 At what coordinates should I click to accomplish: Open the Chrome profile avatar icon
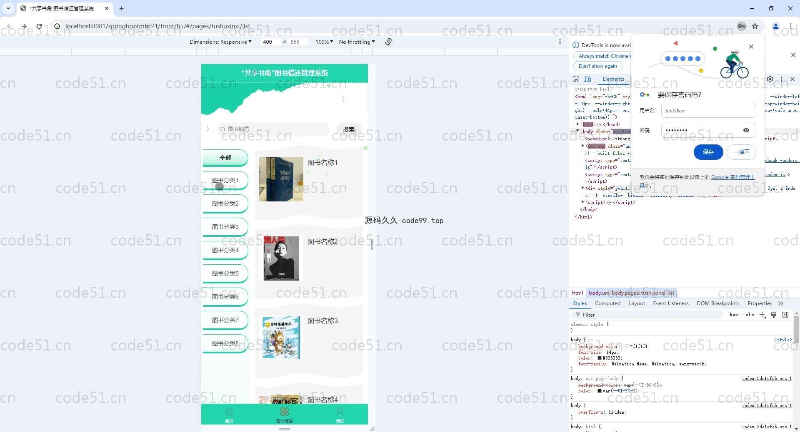click(776, 26)
